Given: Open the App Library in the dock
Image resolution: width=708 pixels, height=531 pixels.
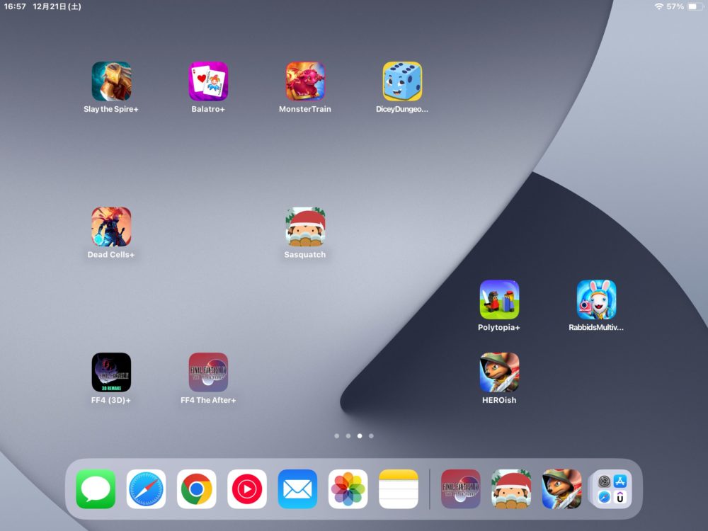Looking at the screenshot, I should (611, 489).
